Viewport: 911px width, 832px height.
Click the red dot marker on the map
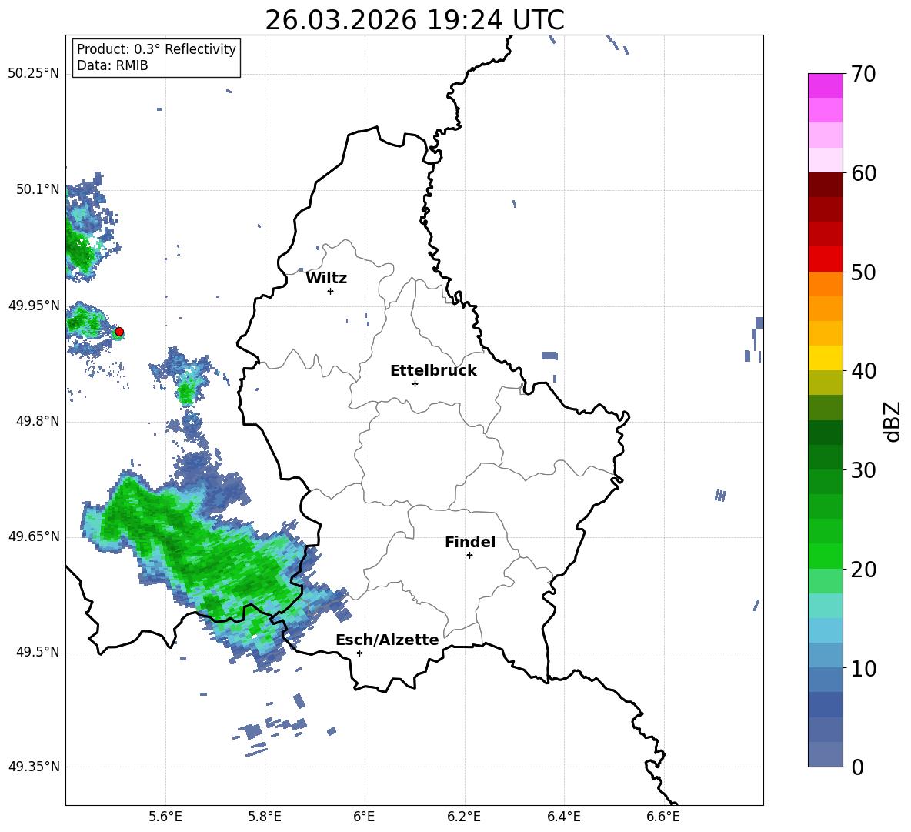119,332
